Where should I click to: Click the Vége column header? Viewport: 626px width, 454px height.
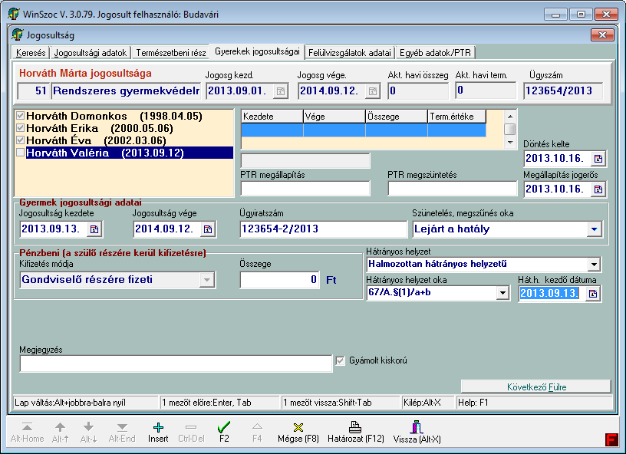pos(334,117)
